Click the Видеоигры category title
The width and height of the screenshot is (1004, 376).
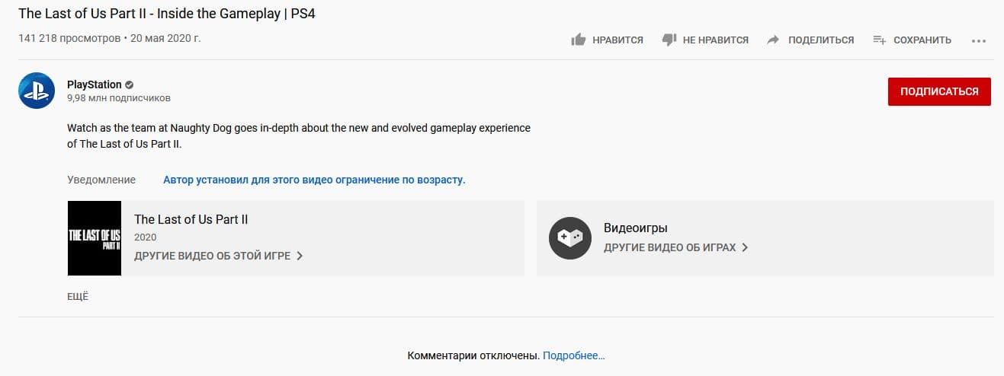(635, 228)
